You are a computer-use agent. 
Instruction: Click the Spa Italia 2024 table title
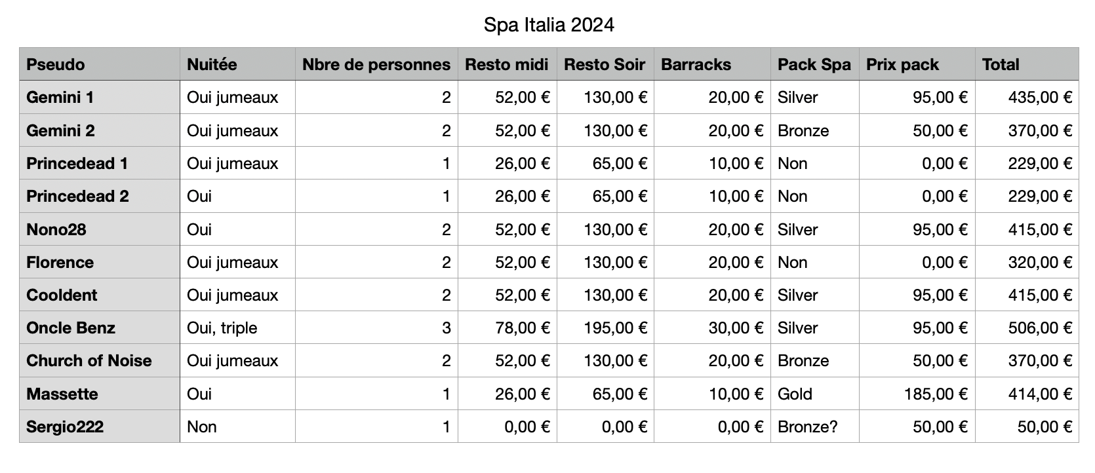549,25
